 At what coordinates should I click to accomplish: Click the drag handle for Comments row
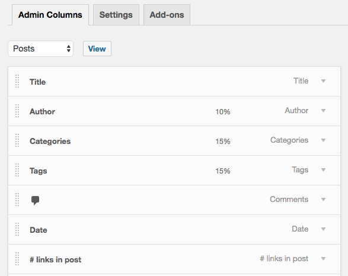pos(17,200)
